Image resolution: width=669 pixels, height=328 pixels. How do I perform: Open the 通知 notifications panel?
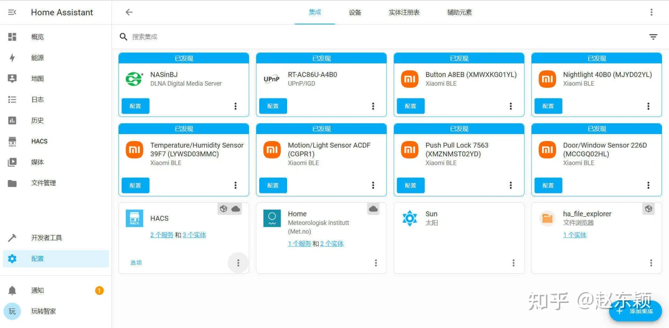click(x=56, y=290)
